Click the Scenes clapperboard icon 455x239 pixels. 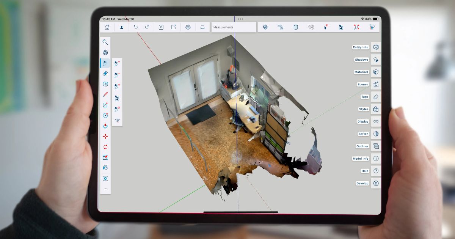coord(376,85)
